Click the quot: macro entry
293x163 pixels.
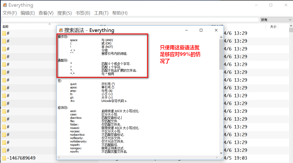73,84
